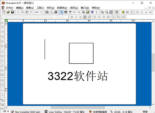Select the picture insert tool
The width and height of the screenshot is (155, 113).
88,12
